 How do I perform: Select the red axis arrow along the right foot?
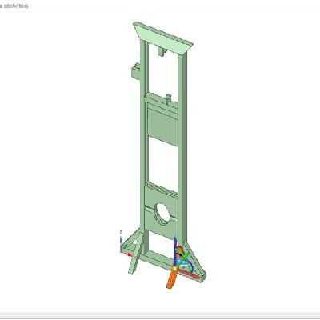point(188,274)
